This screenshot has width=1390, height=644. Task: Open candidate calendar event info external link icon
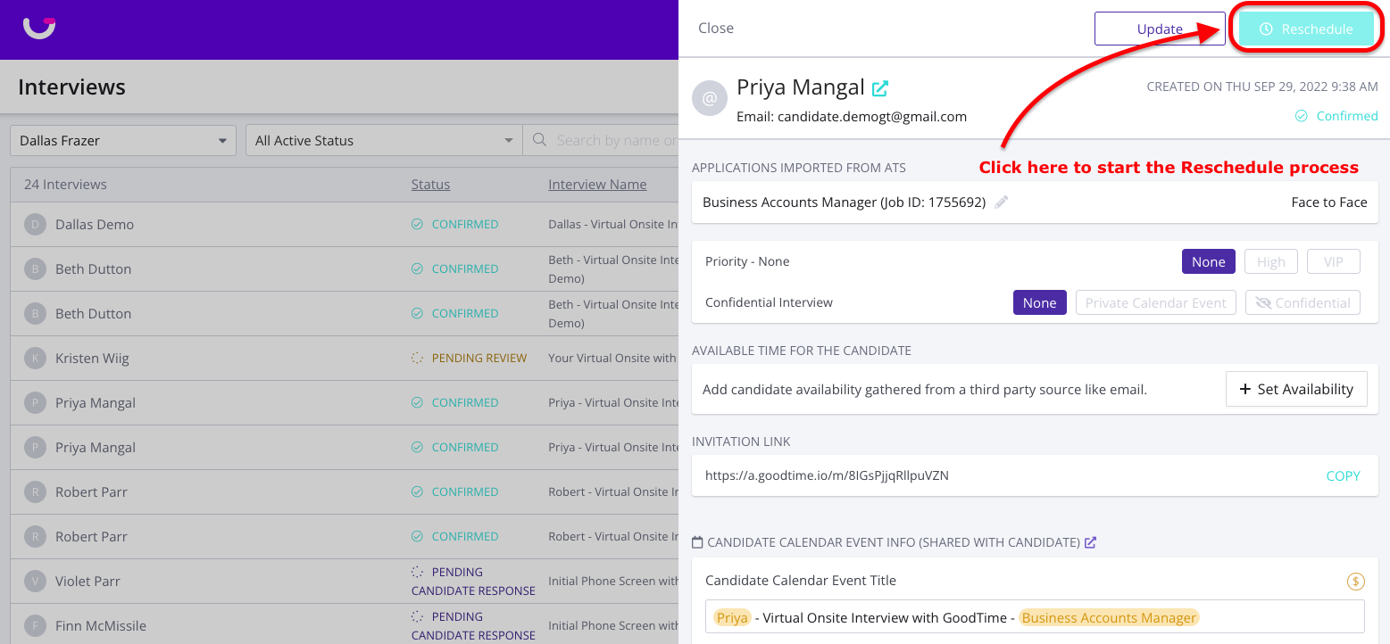coord(1090,542)
